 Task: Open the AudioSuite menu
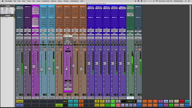46,1
